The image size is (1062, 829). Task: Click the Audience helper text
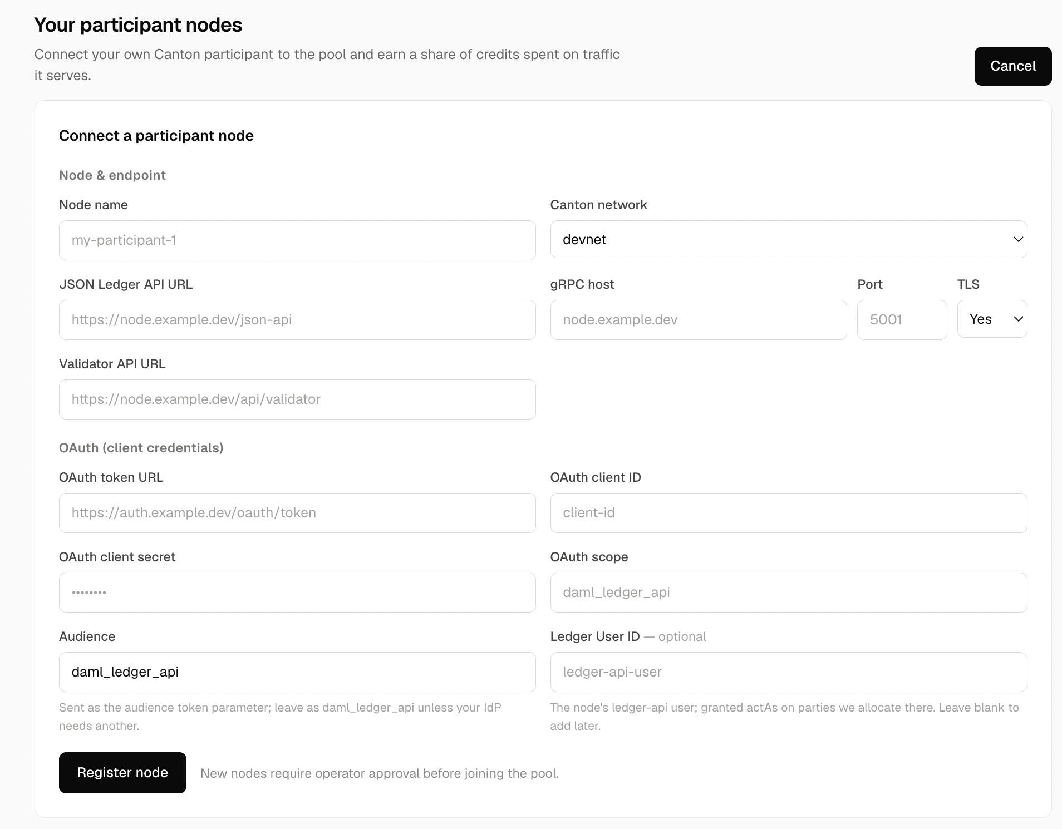tap(281, 717)
